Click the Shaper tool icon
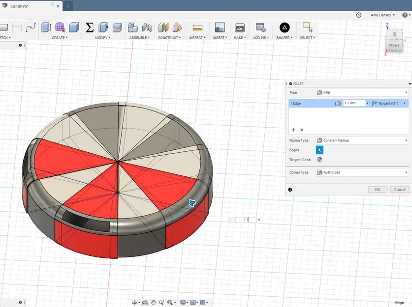Viewport: 412px width, 307px height. (284, 28)
